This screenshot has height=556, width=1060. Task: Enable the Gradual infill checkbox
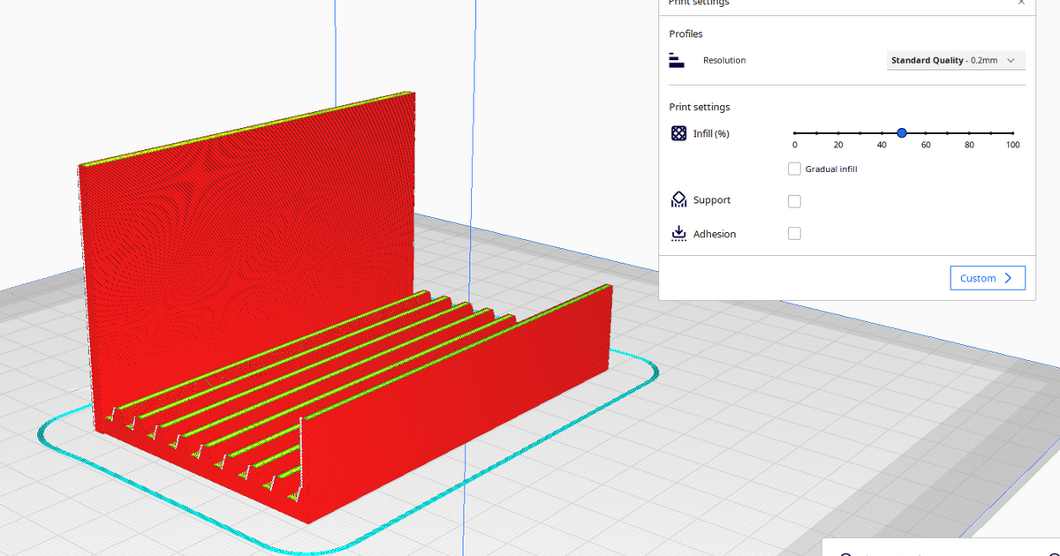[x=794, y=169]
